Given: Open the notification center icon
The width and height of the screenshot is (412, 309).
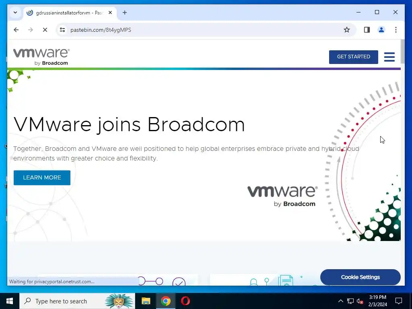Looking at the screenshot, I should [399, 301].
